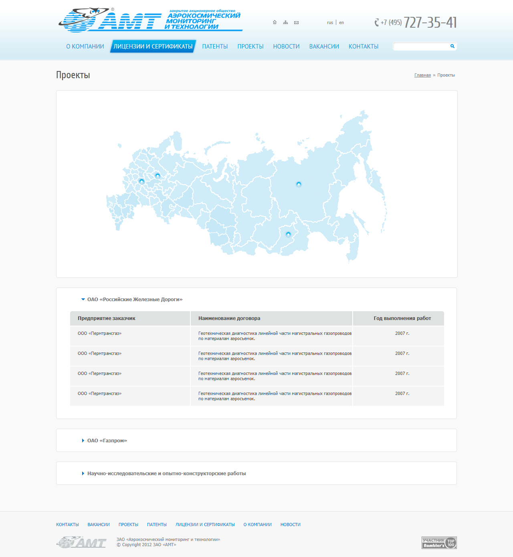This screenshot has height=557, width=513.
Task: Switch language to rus
Action: (x=330, y=23)
